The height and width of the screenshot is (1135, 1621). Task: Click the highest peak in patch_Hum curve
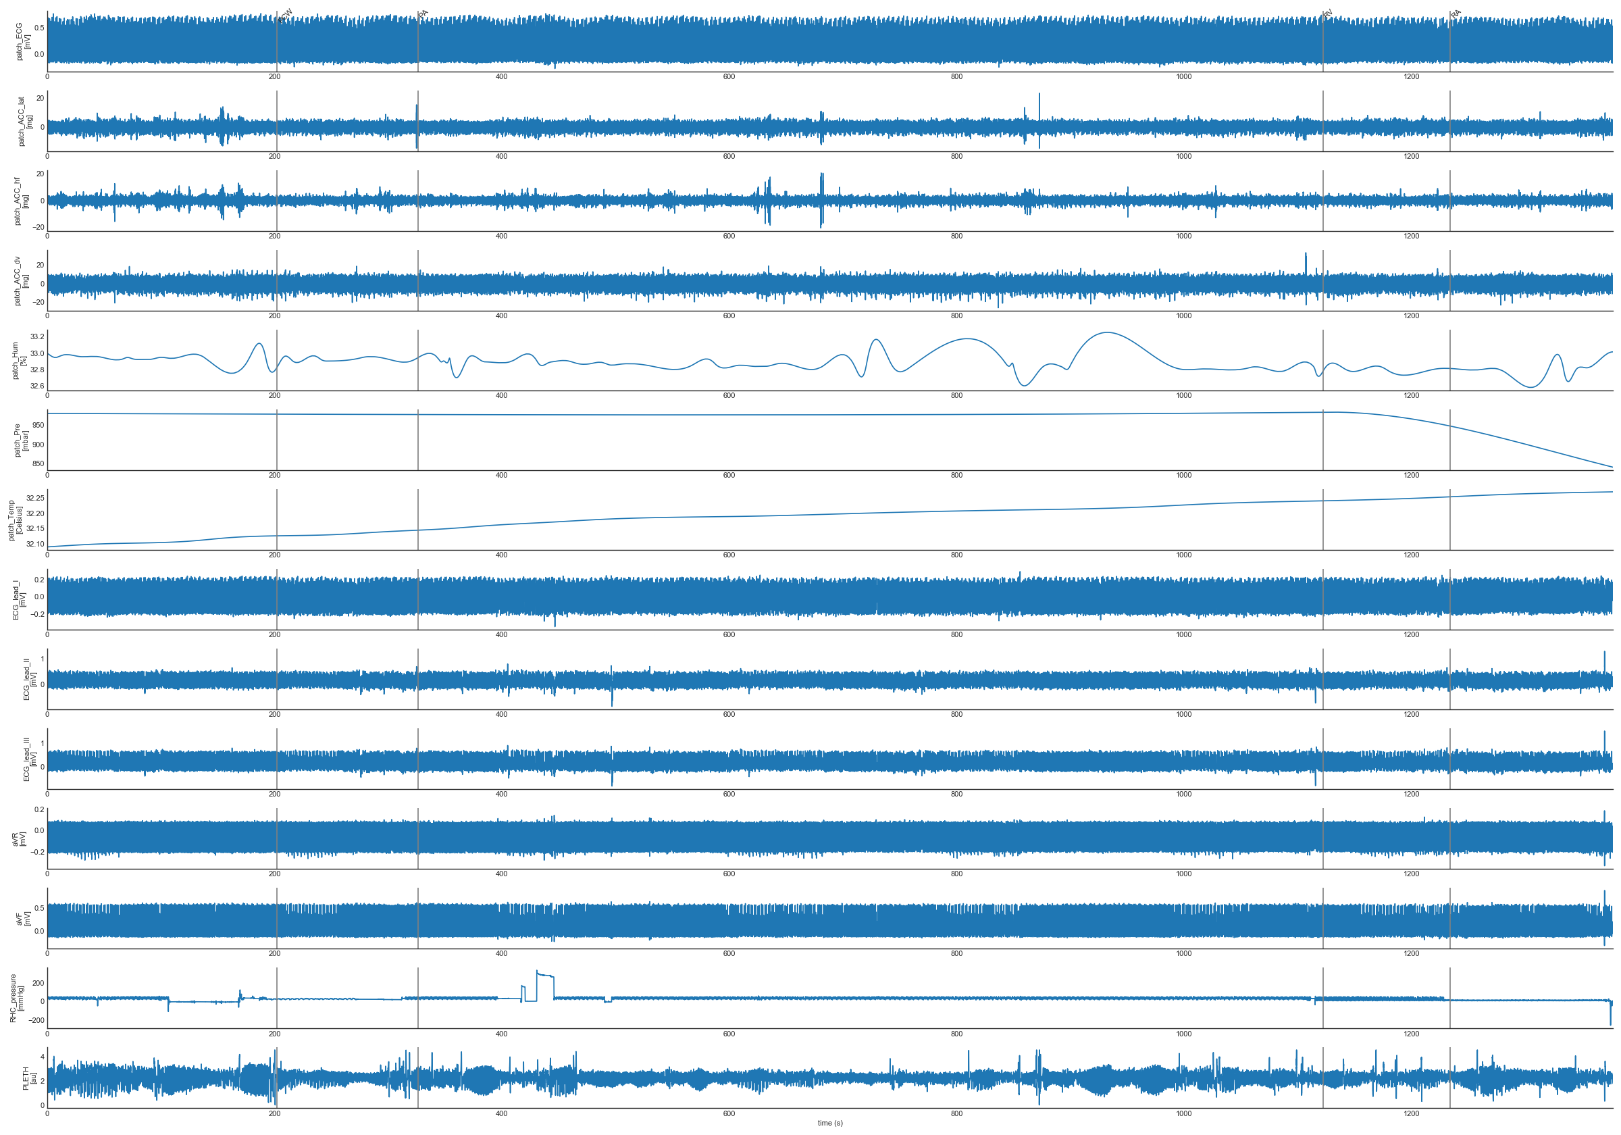(x=1106, y=332)
